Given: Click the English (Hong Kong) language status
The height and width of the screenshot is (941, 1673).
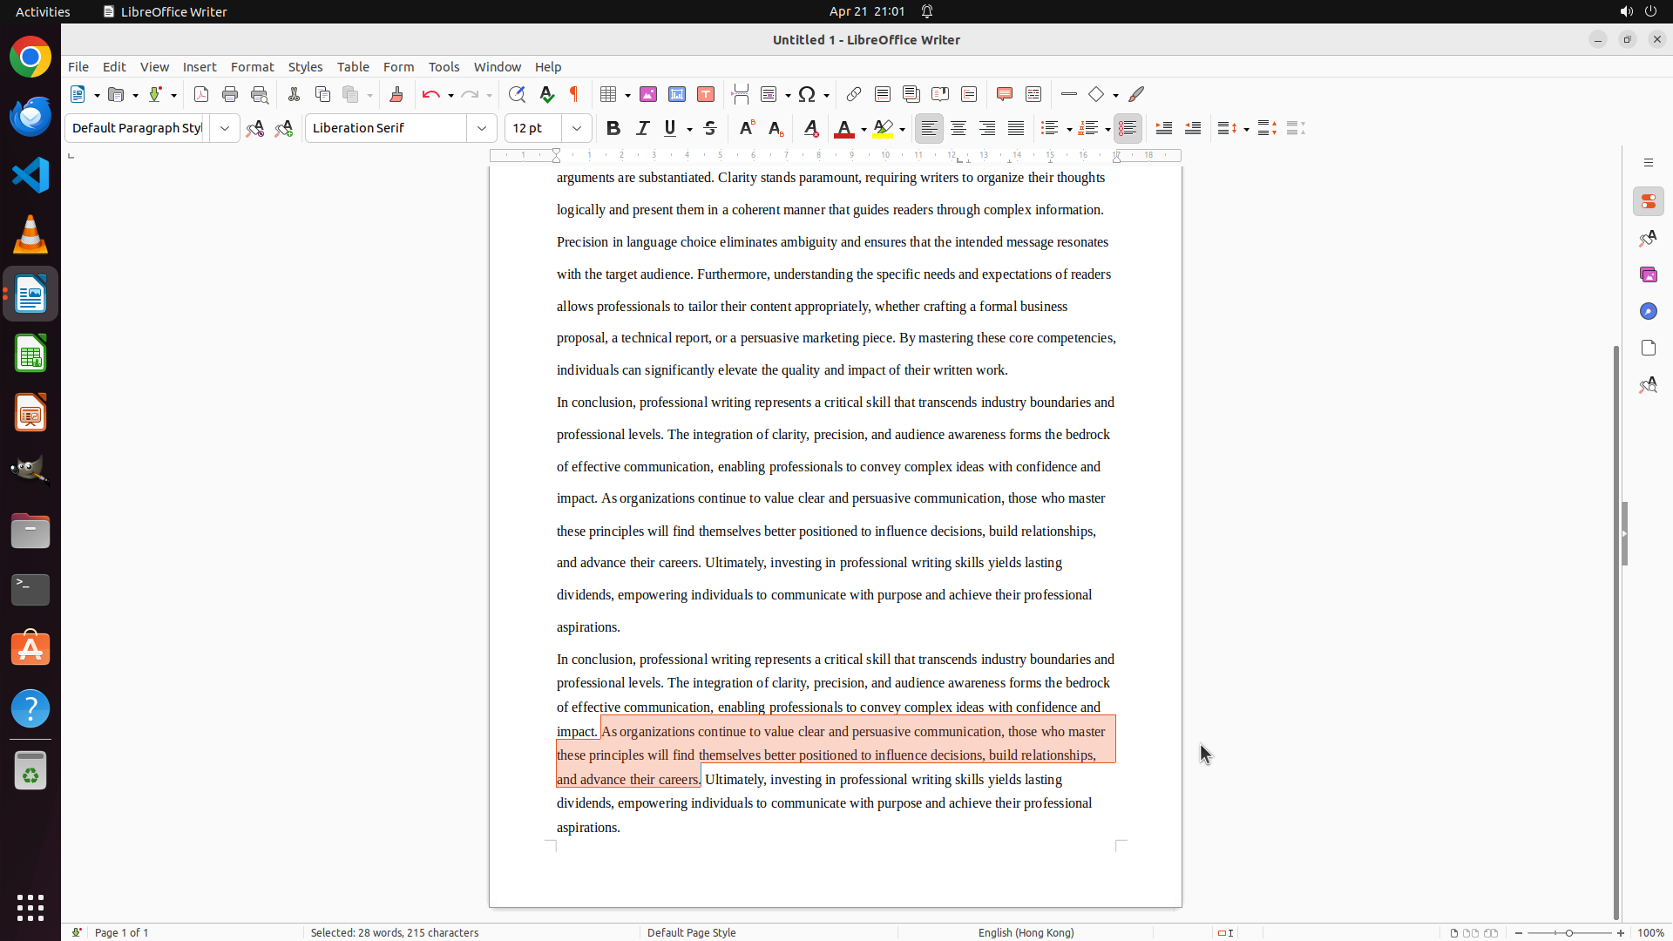Looking at the screenshot, I should coord(1026,932).
